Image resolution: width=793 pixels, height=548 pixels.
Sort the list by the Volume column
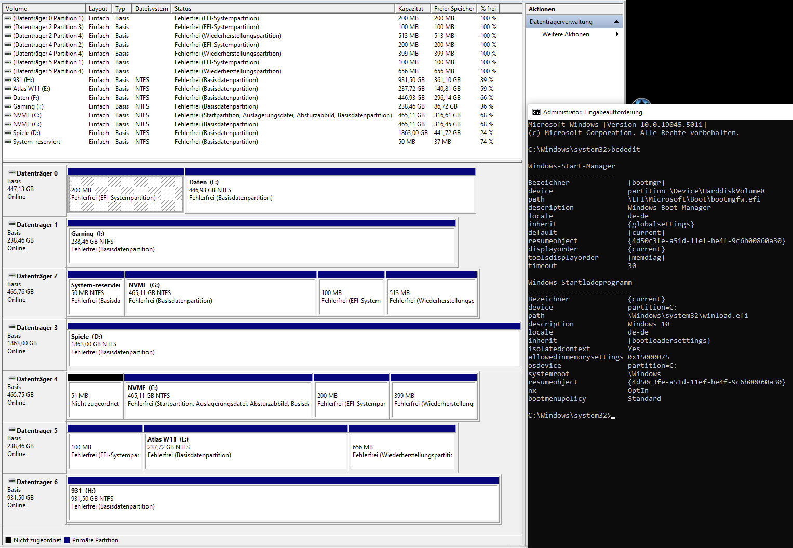[44, 9]
